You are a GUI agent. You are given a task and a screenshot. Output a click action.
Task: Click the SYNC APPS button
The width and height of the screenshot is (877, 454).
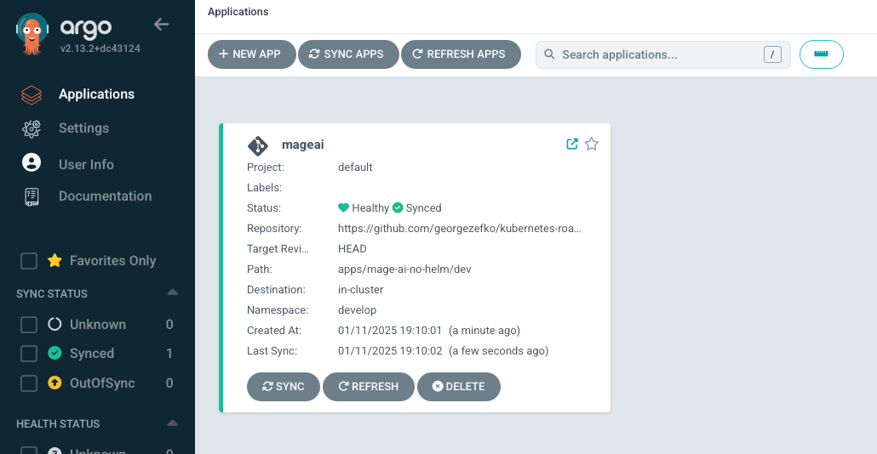coord(348,54)
